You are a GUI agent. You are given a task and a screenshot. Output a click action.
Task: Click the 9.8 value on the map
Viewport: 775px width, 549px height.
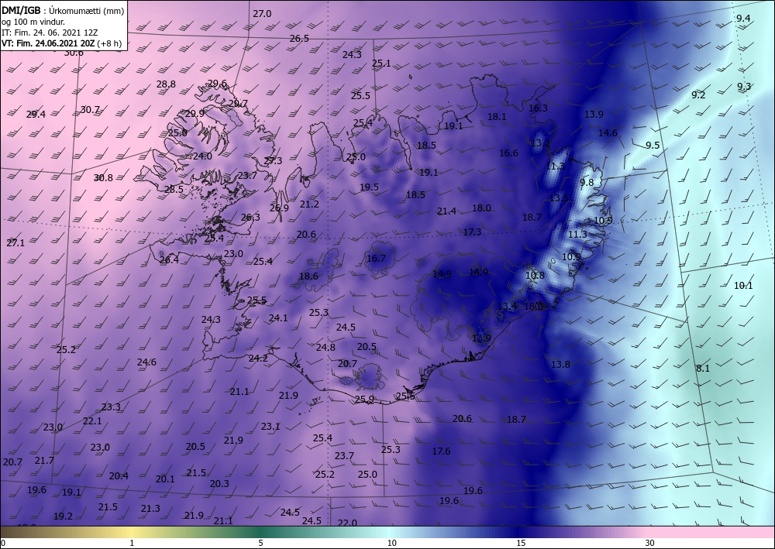[586, 182]
